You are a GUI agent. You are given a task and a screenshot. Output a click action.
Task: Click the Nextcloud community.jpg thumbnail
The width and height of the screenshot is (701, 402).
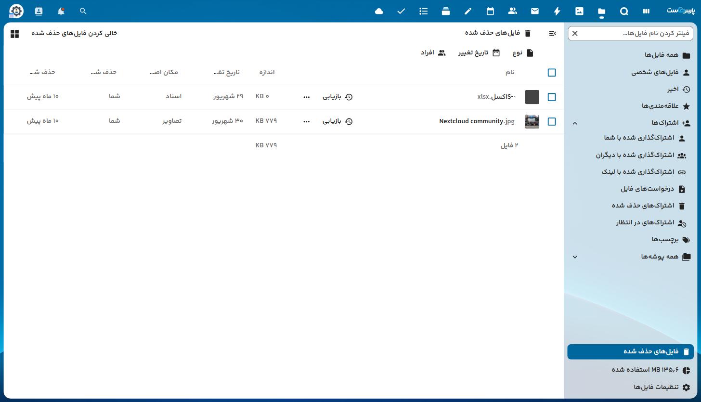(x=532, y=121)
